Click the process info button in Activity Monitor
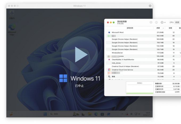Viewport: 181px width, 124px height. tap(156, 22)
